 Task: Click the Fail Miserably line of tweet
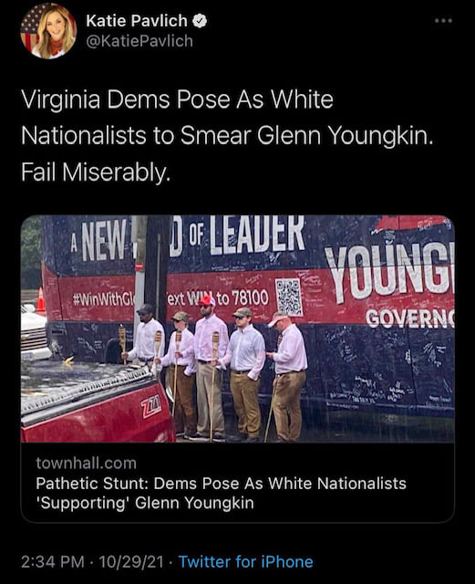click(96, 172)
